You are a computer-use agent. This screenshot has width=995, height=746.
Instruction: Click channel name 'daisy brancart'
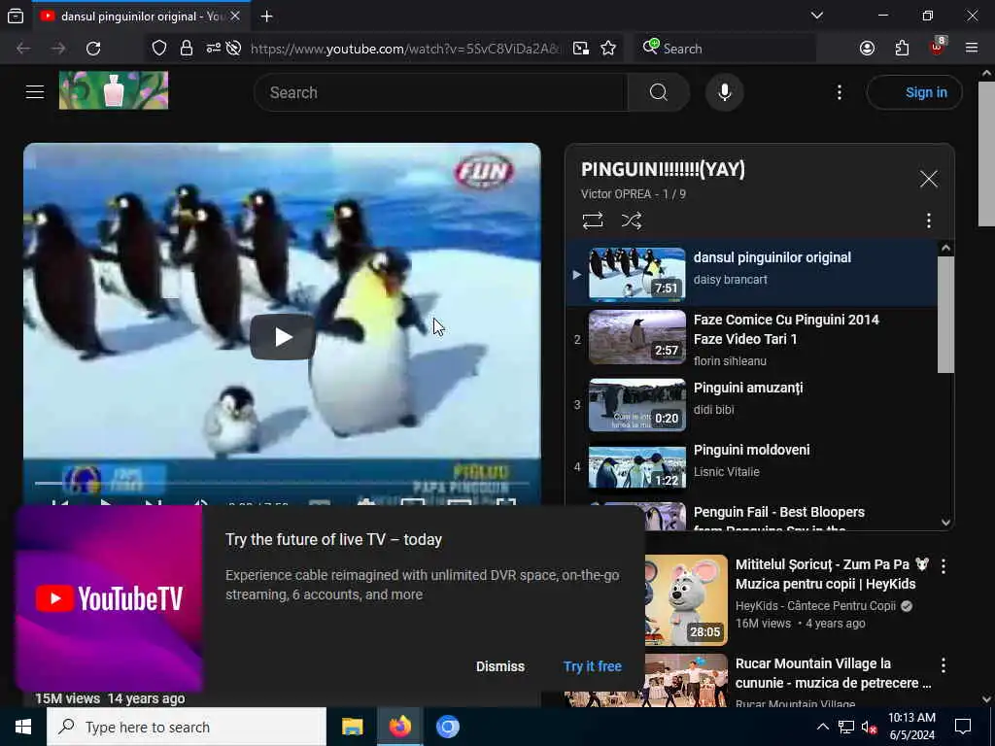tap(730, 280)
